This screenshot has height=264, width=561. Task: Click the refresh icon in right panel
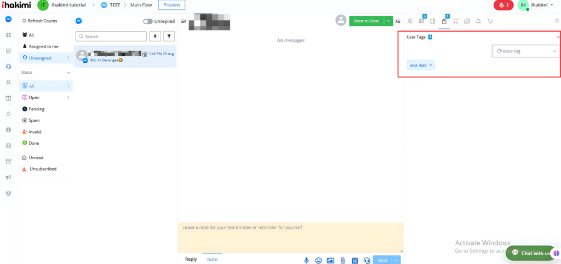point(557,21)
